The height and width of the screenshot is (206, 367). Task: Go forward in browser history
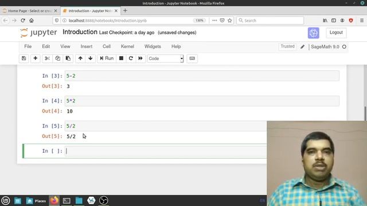coord(14,21)
